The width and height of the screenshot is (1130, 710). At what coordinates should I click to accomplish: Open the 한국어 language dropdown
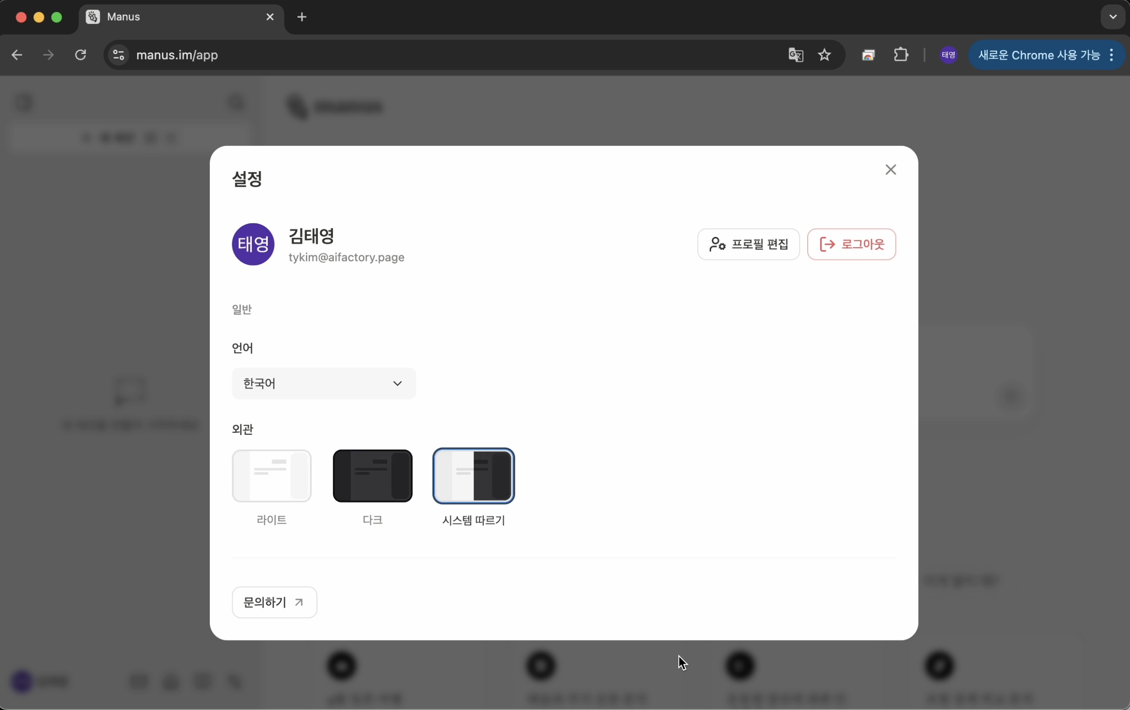[x=324, y=384]
